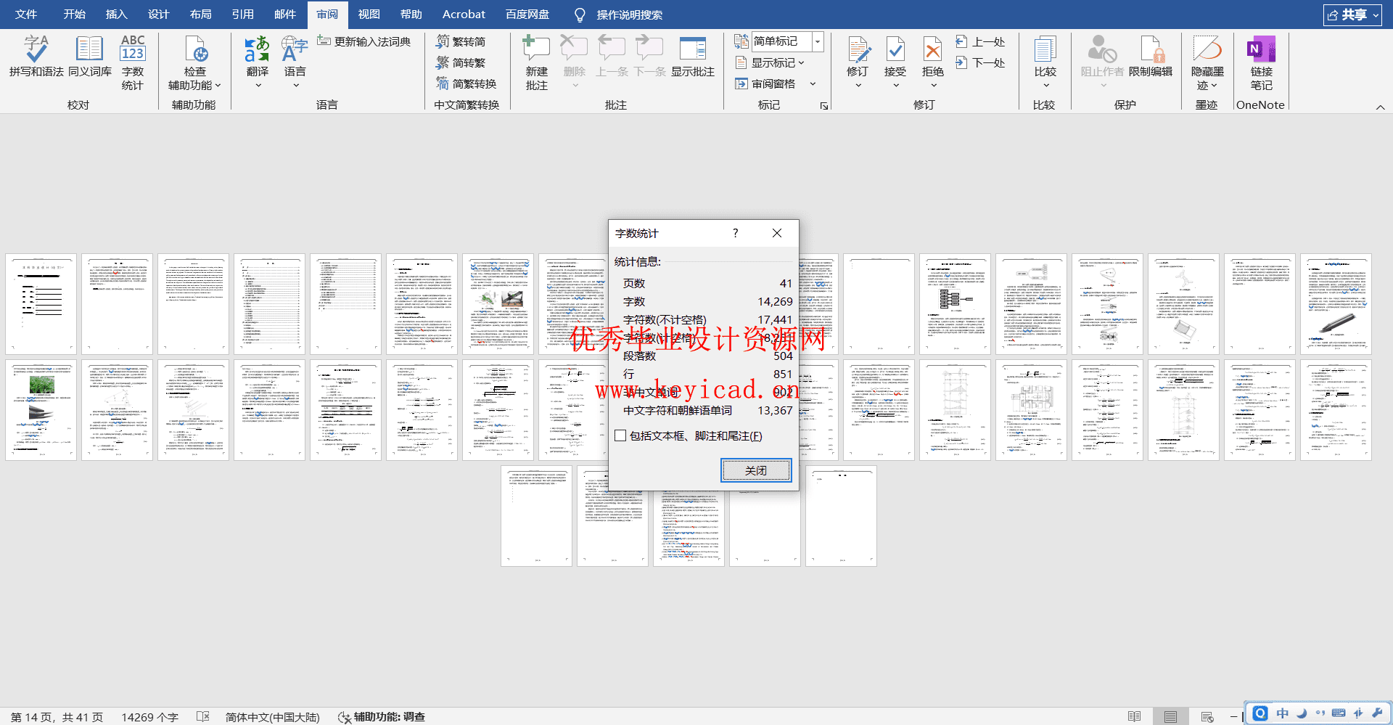Image resolution: width=1393 pixels, height=725 pixels.
Task: Select the first page thumbnail in document
Action: tap(41, 303)
